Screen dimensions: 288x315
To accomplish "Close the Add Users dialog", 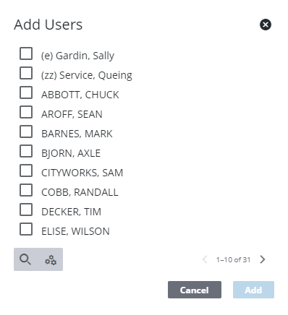I will 266,25.
